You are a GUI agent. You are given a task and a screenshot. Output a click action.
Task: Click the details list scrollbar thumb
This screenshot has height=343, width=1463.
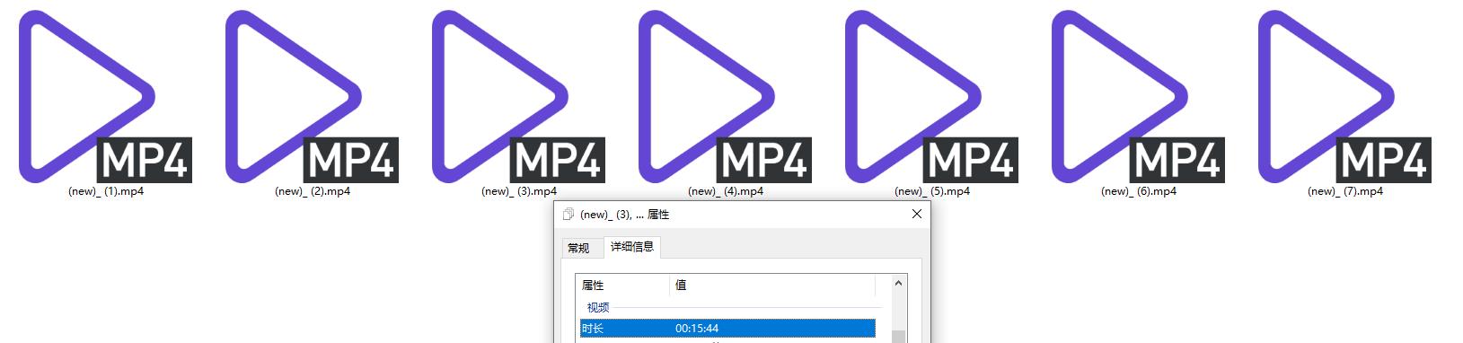[899, 337]
